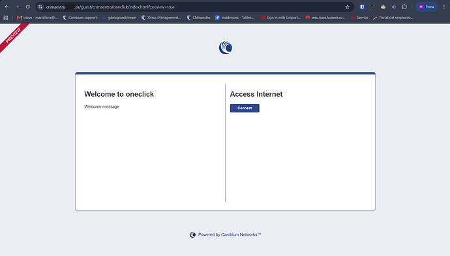Go forward to the next page

[17, 7]
